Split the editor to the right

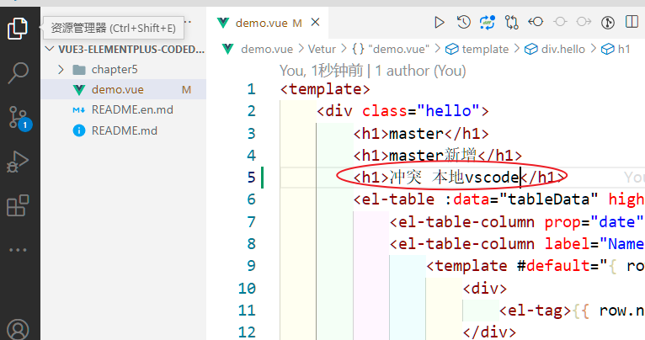(x=632, y=22)
